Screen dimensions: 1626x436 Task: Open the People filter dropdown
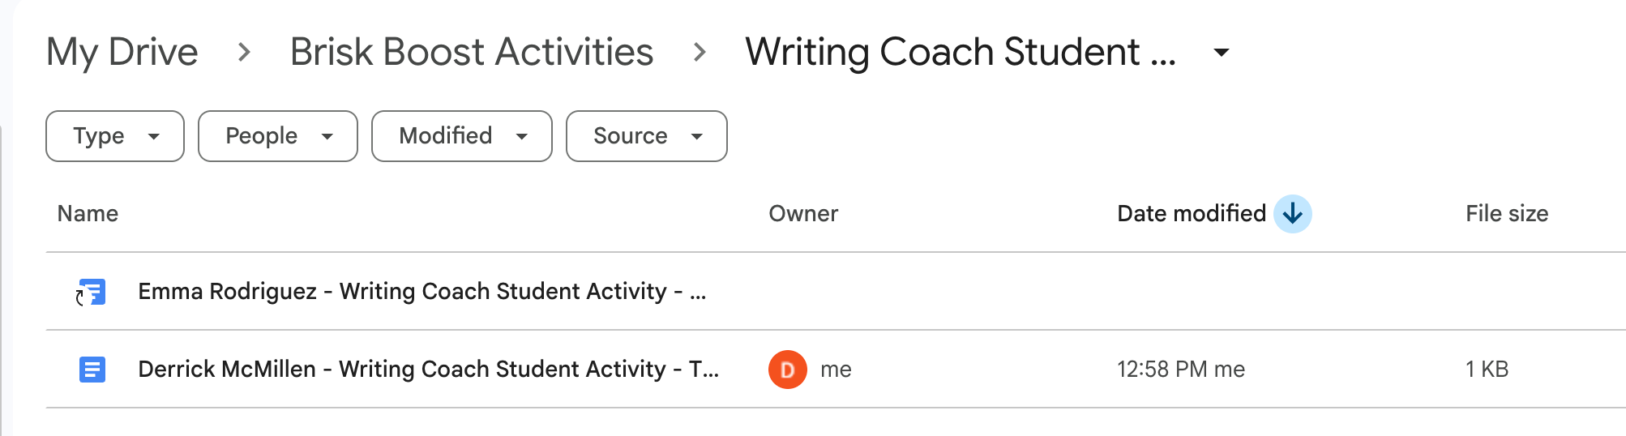[278, 136]
